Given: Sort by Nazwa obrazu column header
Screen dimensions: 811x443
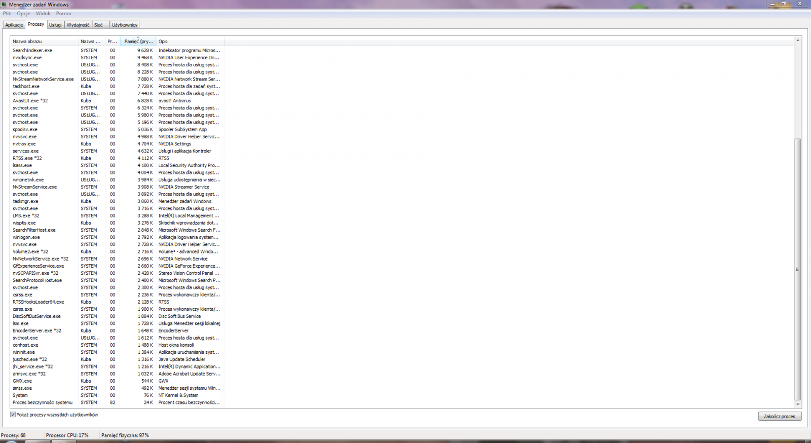Looking at the screenshot, I should [44, 42].
